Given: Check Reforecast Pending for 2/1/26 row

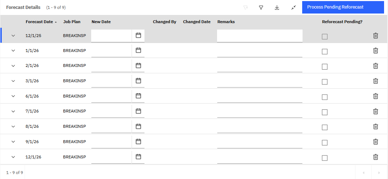Looking at the screenshot, I should tap(325, 67).
